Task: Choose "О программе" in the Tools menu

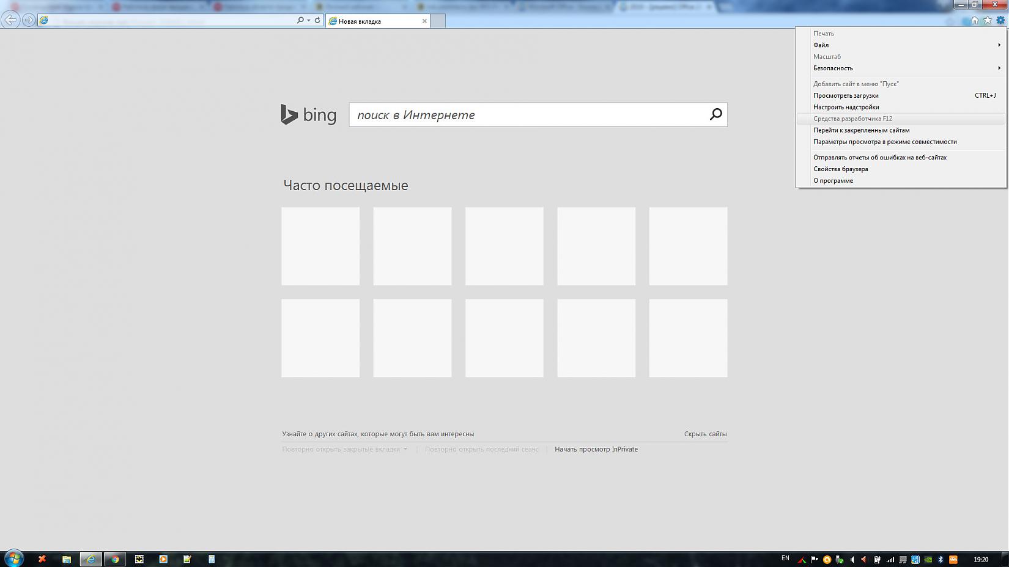Action: pos(901,181)
